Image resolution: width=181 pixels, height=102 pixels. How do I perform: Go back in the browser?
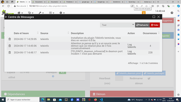tap(3, 6)
